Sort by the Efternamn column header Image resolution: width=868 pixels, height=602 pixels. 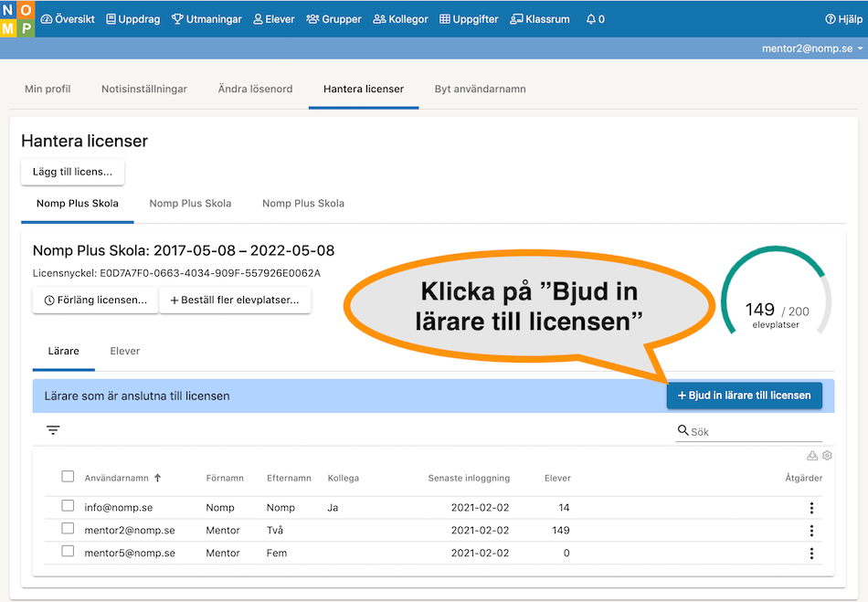click(289, 478)
